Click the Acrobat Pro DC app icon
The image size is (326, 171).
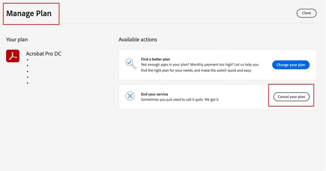[x=13, y=56]
